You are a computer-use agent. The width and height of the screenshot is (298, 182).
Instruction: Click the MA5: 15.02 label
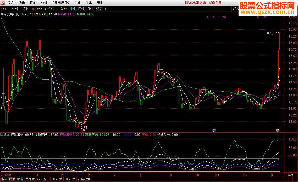(30, 14)
